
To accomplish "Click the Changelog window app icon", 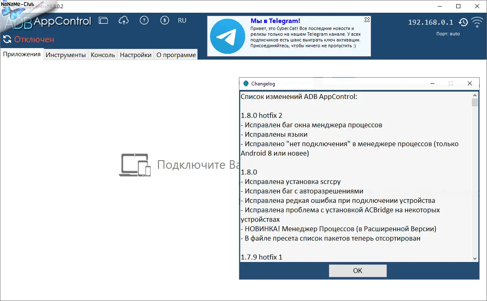I will [x=246, y=83].
